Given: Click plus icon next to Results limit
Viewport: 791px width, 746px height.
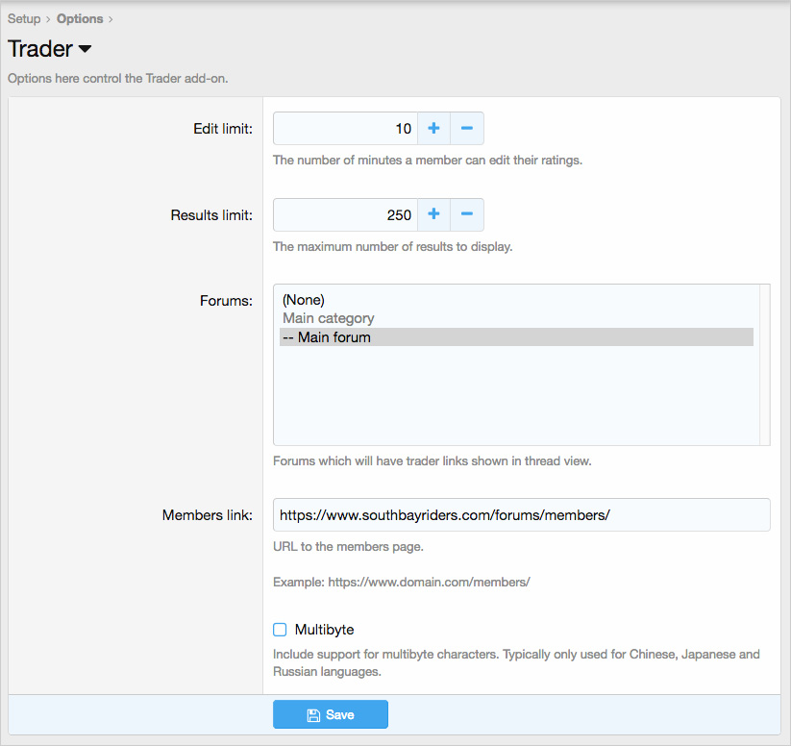Looking at the screenshot, I should (433, 215).
